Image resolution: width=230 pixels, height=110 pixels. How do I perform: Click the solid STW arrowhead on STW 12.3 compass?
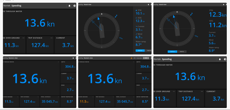point(174,16)
